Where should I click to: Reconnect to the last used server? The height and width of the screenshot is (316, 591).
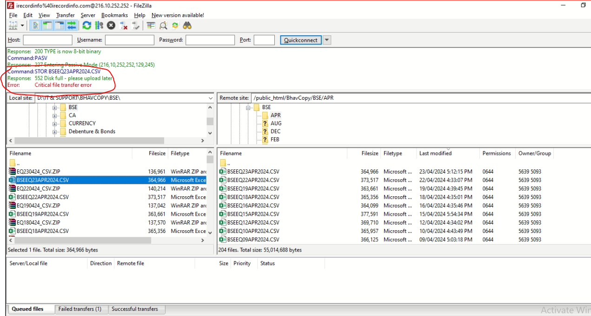pyautogui.click(x=135, y=26)
